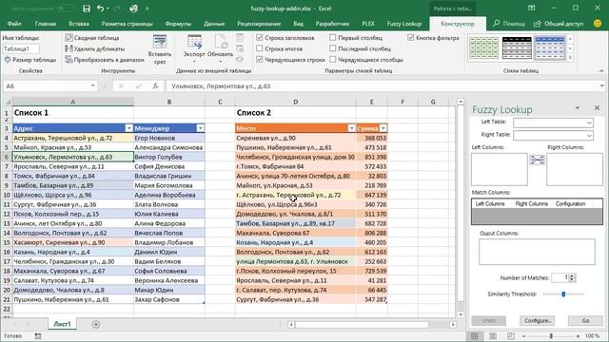Switch to Normal view icon in status bar
The width and height of the screenshot is (609, 342).
(475, 335)
